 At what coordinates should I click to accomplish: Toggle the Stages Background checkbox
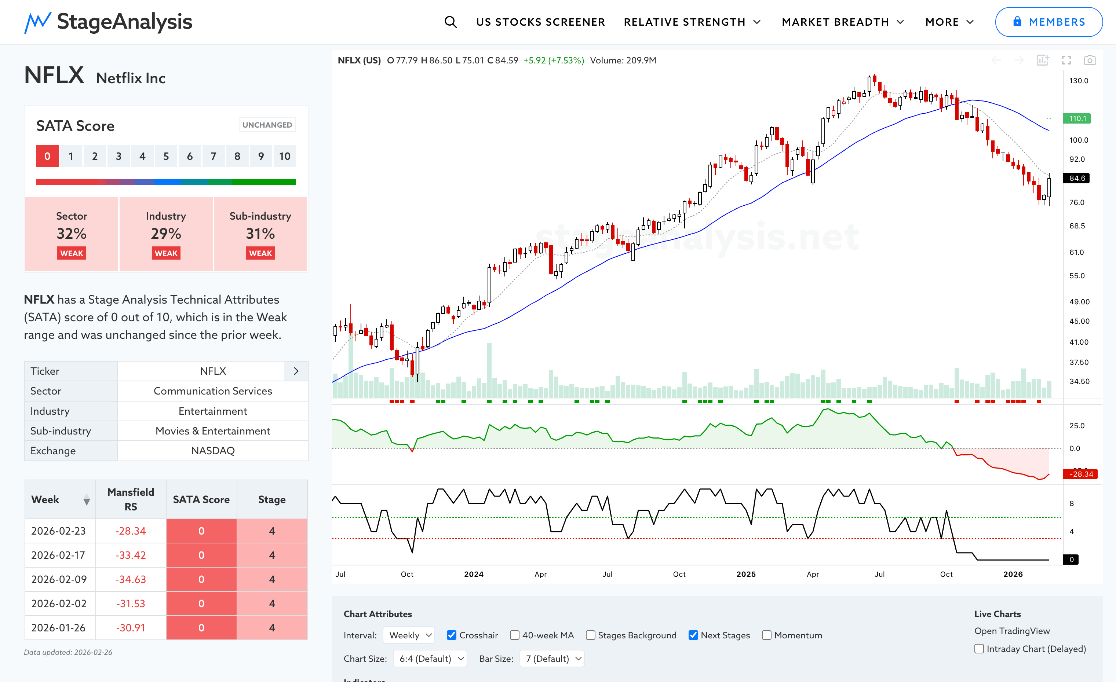tap(590, 635)
